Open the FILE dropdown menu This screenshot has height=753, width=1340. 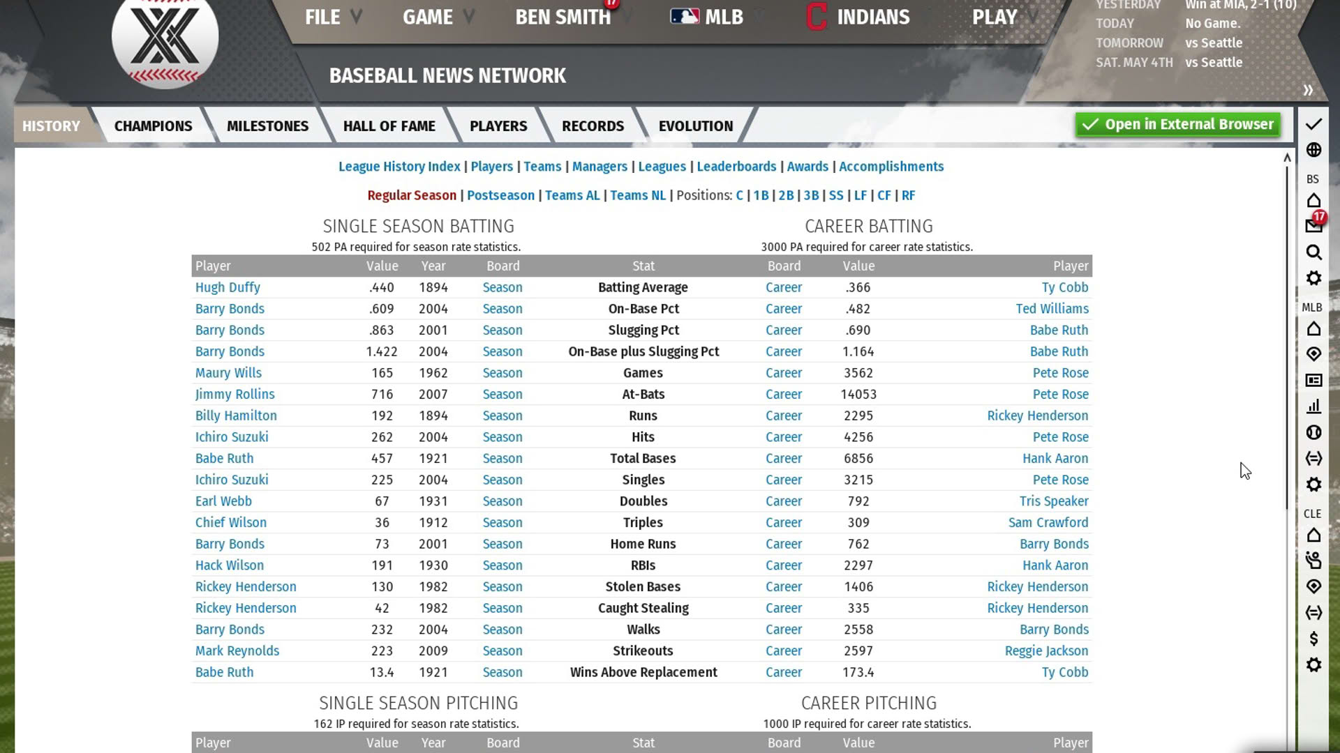pyautogui.click(x=333, y=17)
